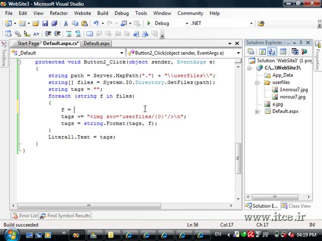Show the Class View tab
The width and height of the screenshot is (322, 241).
pyautogui.click(x=296, y=206)
